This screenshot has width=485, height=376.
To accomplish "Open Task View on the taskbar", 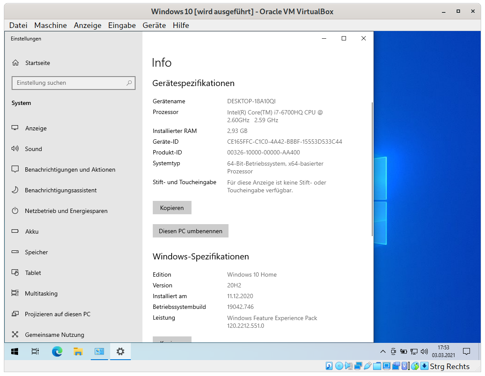I will click(x=35, y=351).
